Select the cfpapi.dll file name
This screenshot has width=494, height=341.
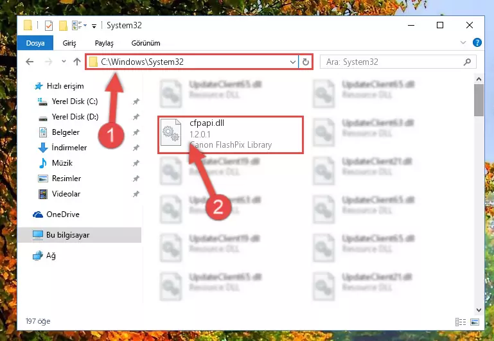click(x=207, y=123)
